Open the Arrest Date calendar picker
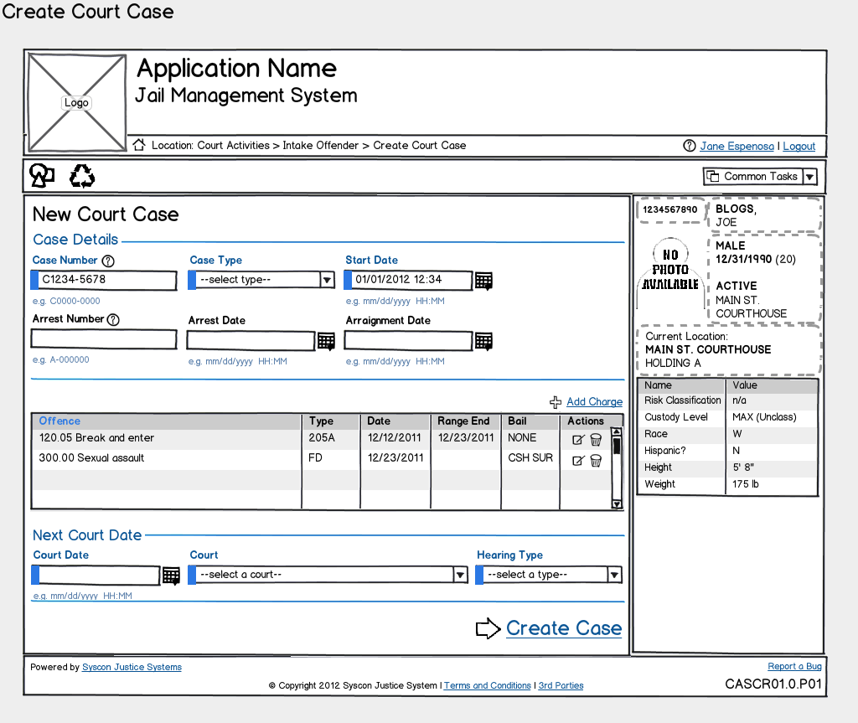The image size is (858, 723). (x=326, y=341)
